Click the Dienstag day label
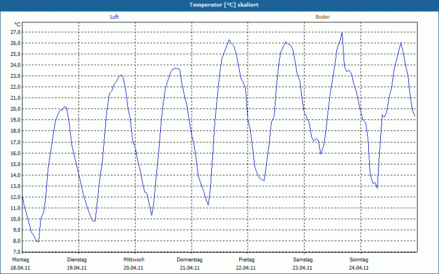The image size is (439, 274). 77,260
